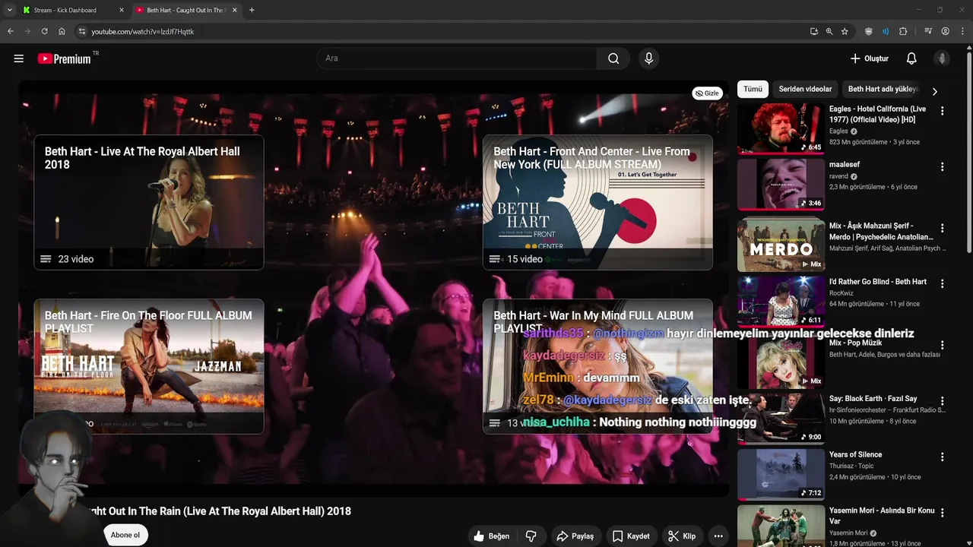
Task: Share the video via Paylaş
Action: point(575,536)
